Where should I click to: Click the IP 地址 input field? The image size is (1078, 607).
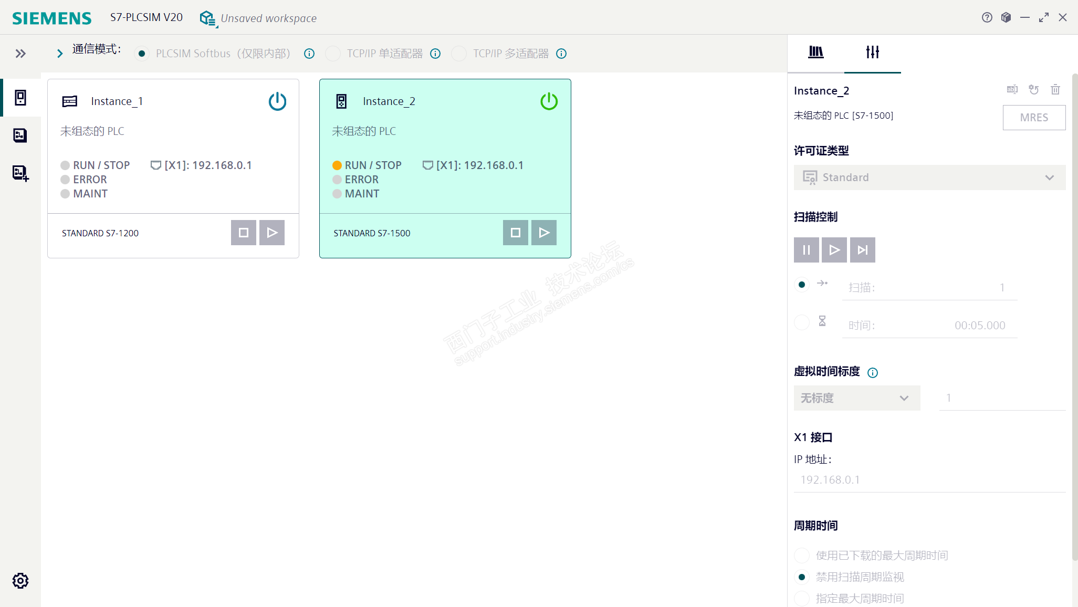pyautogui.click(x=929, y=480)
